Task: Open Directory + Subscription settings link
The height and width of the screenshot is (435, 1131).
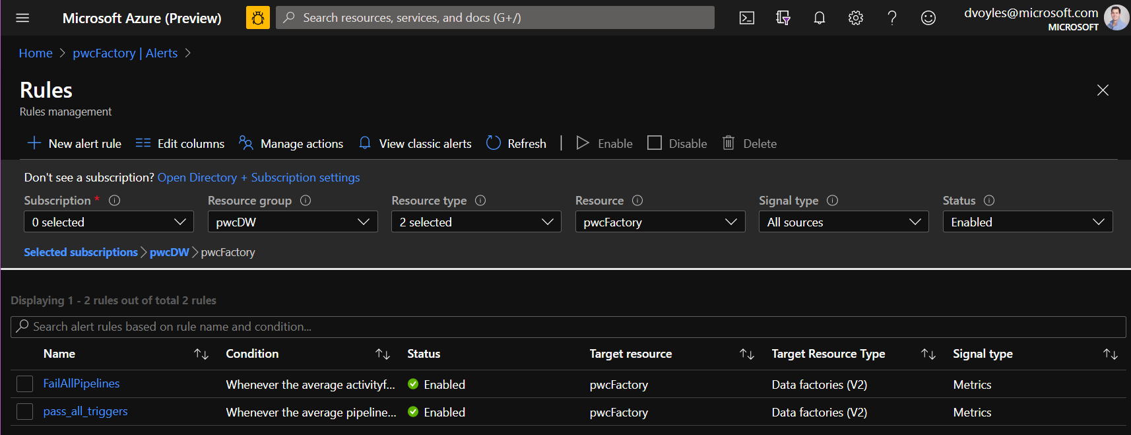Action: coord(259,178)
